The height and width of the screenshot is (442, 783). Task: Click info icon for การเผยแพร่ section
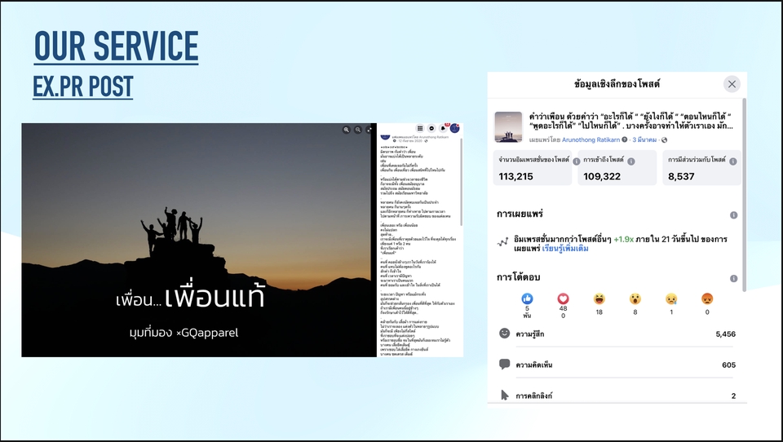coord(733,215)
